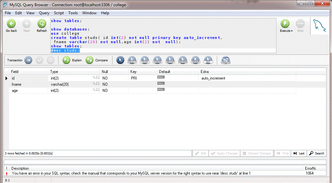Click the ORDER clause tool
332x183 pixels.
[195, 60]
